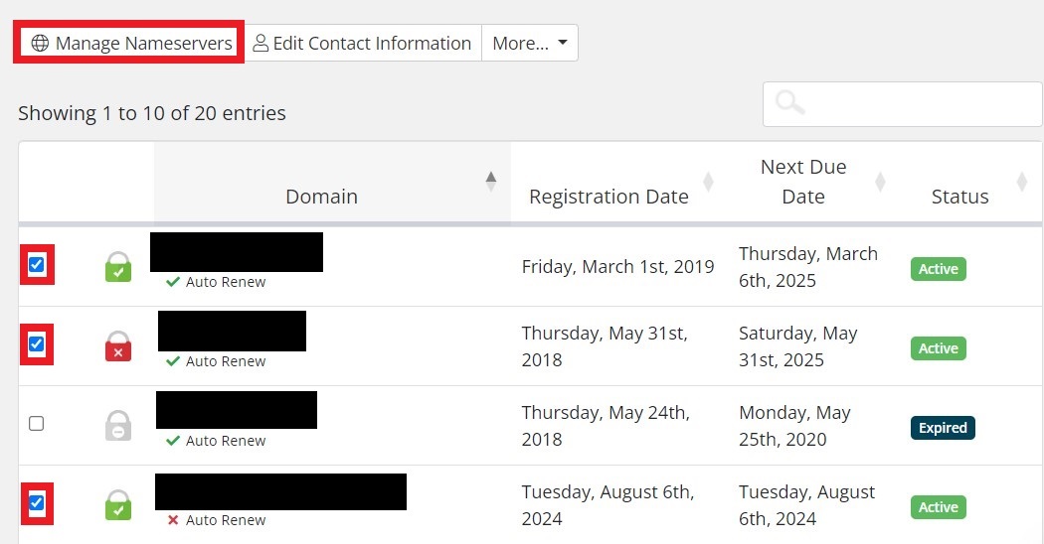The image size is (1044, 544).
Task: Sort by the Next Due Date column
Action: click(803, 182)
